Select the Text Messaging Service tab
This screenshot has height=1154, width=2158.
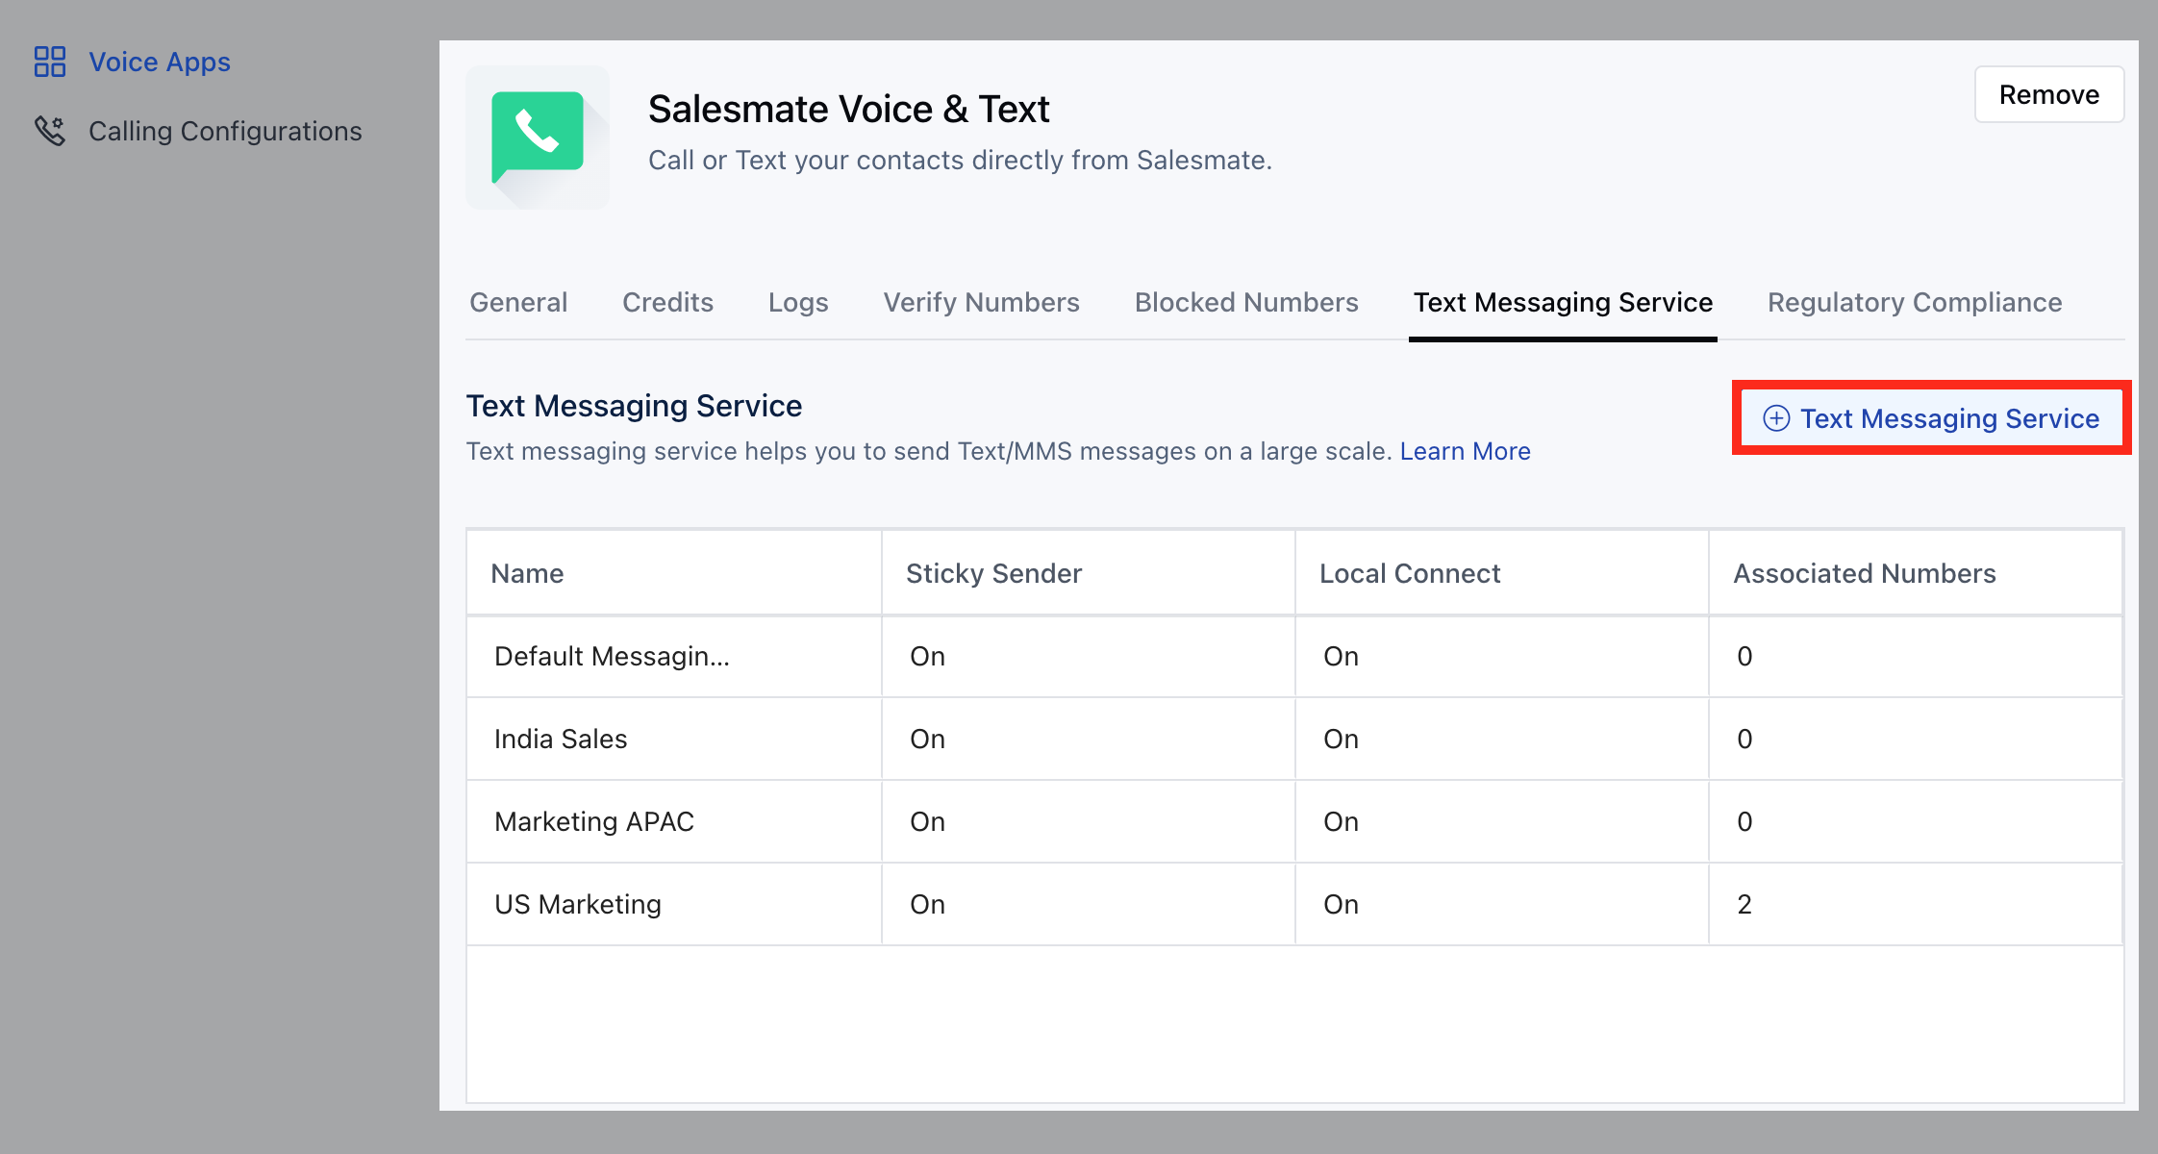1562,301
